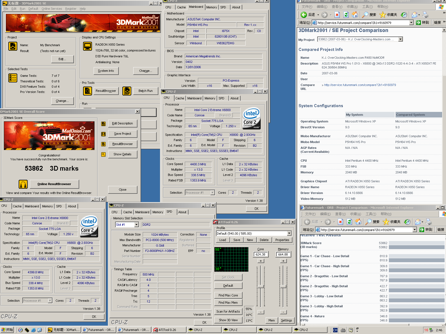Click the magnifier icon beside Show Details
This screenshot has height=334, width=446.
pyautogui.click(x=103, y=154)
